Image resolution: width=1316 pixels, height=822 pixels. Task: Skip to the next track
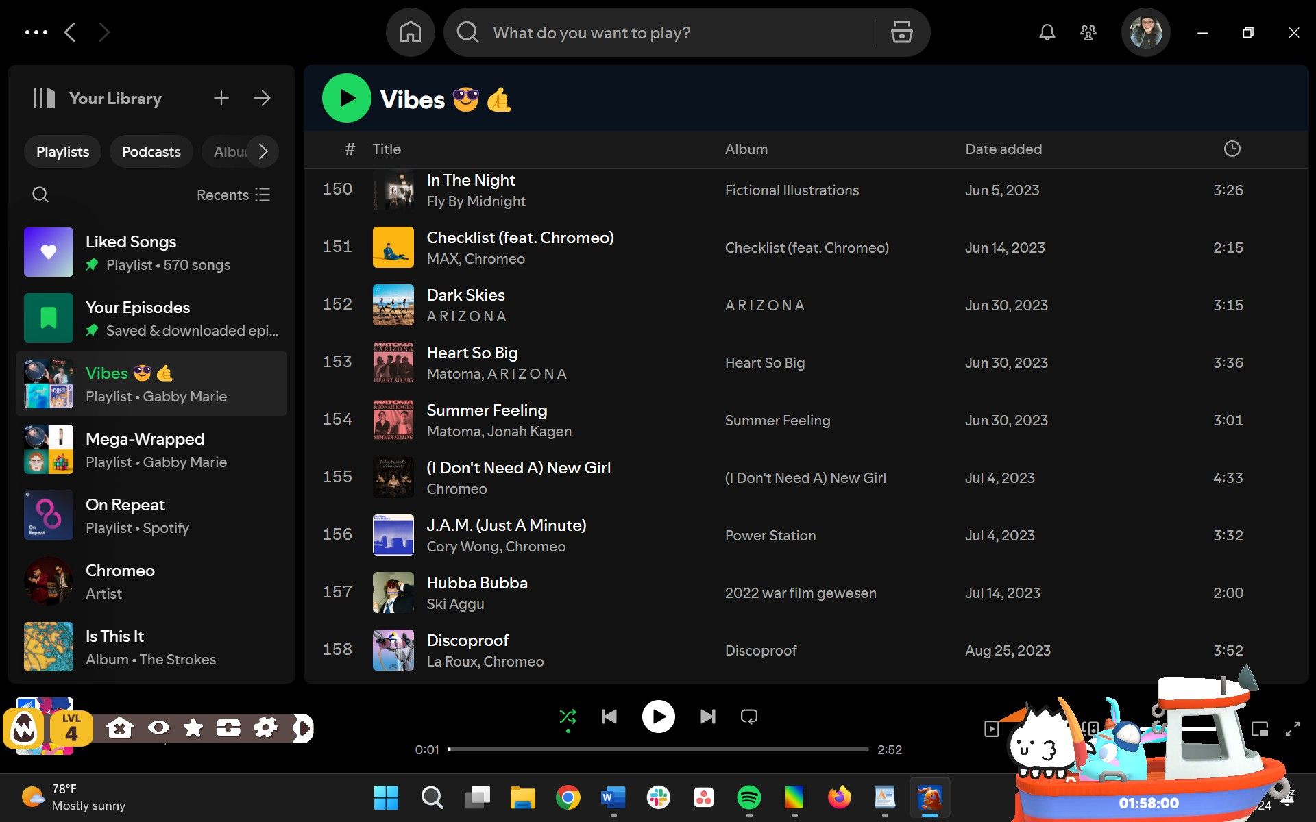(x=707, y=717)
